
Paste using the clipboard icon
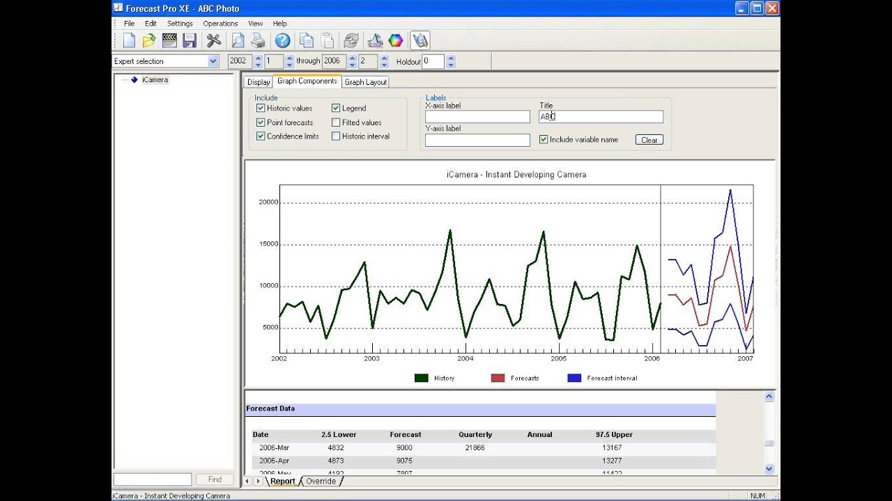click(327, 40)
